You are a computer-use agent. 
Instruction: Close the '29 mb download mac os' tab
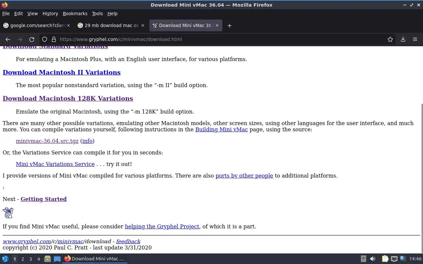pyautogui.click(x=143, y=25)
